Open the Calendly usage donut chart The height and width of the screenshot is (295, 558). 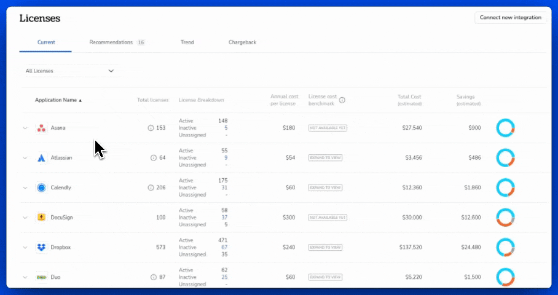(505, 187)
